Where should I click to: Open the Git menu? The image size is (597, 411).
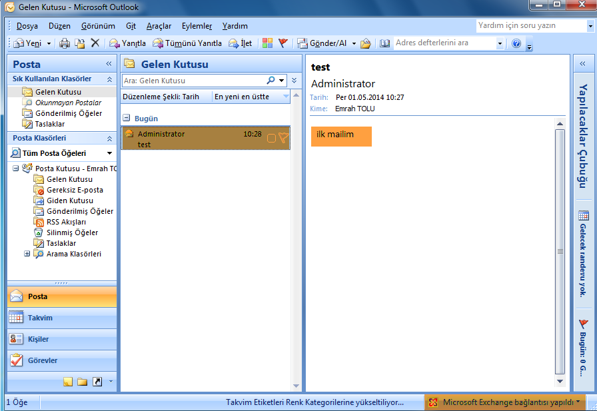pos(131,26)
